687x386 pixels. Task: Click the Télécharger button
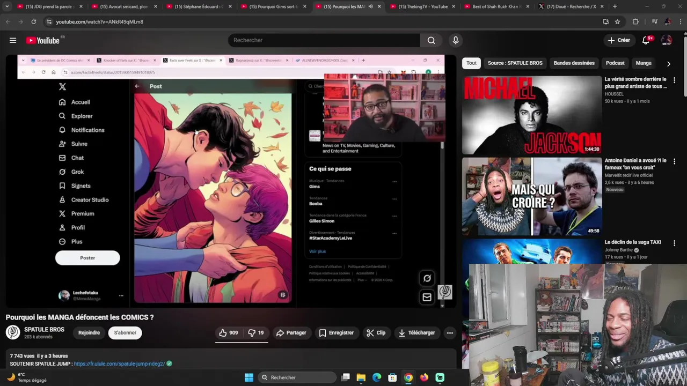(x=416, y=333)
